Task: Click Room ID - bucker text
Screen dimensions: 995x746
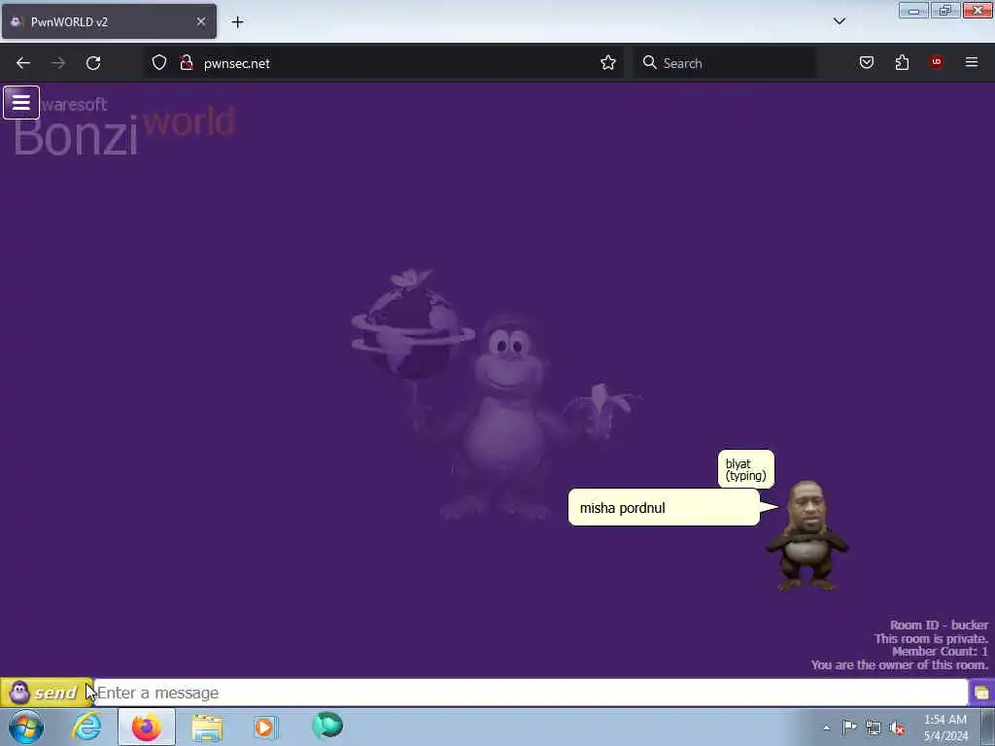Action: (x=939, y=625)
